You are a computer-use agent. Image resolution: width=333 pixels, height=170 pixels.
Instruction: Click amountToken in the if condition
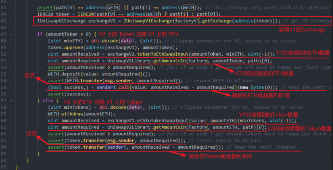[x=63, y=34]
